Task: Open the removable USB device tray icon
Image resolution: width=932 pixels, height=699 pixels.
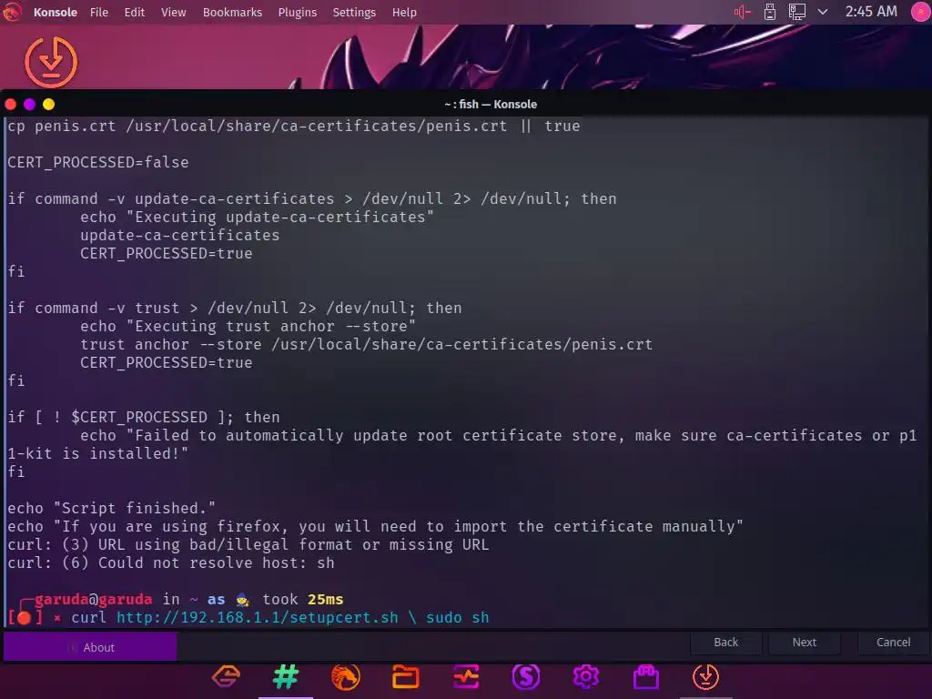Action: (x=770, y=12)
